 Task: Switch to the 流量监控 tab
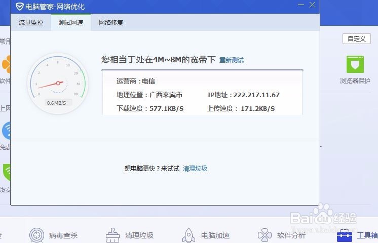[x=31, y=22]
